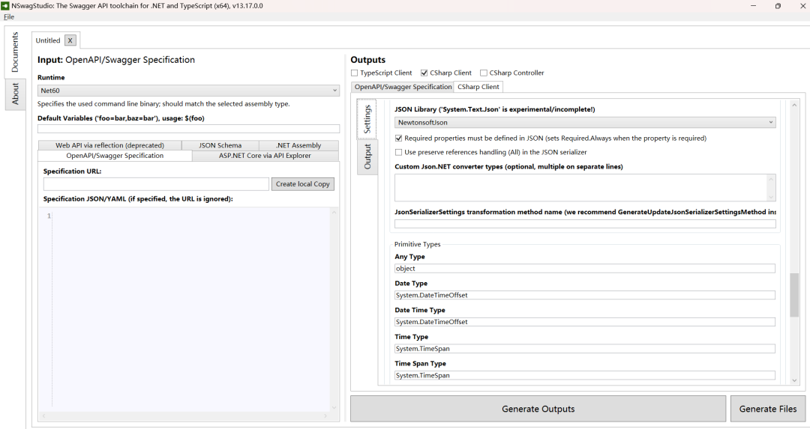The height and width of the screenshot is (429, 810).
Task: Click the JSON editor horizontal scrollbar right arrow
Action: pos(325,416)
